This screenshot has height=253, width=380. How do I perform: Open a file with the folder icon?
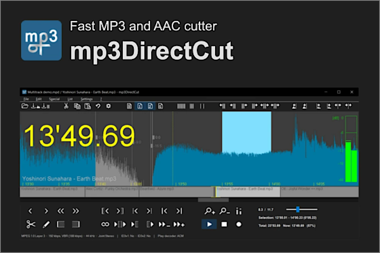coord(25,106)
